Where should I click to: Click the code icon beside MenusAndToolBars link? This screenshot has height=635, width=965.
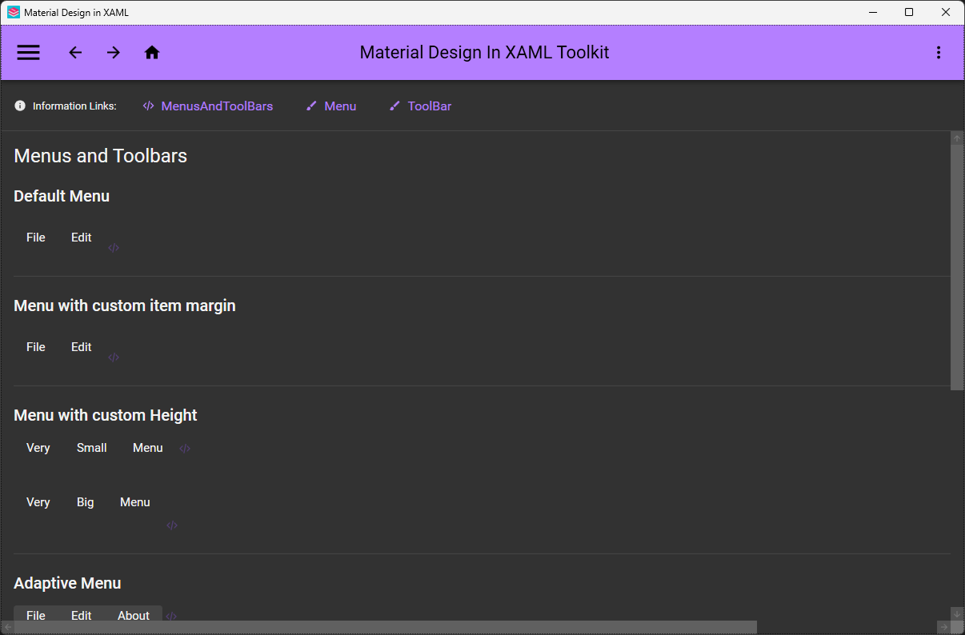click(148, 106)
